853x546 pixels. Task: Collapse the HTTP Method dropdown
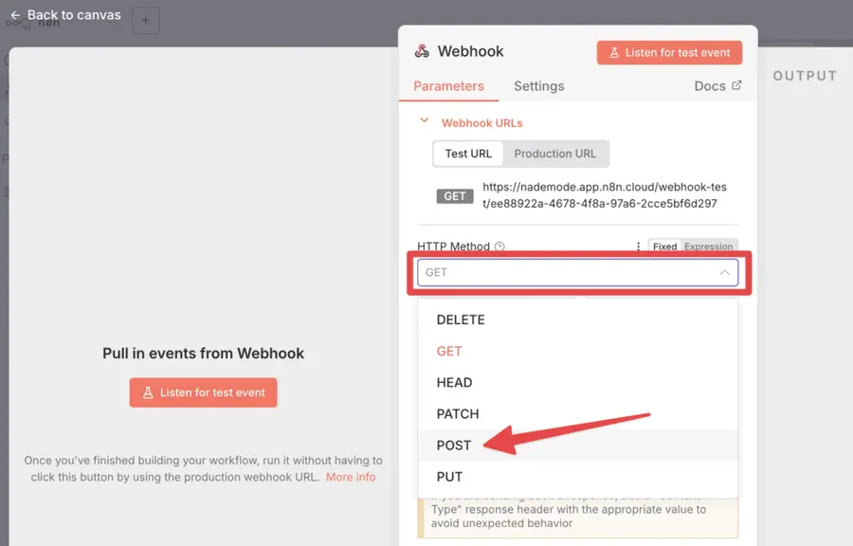click(x=725, y=272)
